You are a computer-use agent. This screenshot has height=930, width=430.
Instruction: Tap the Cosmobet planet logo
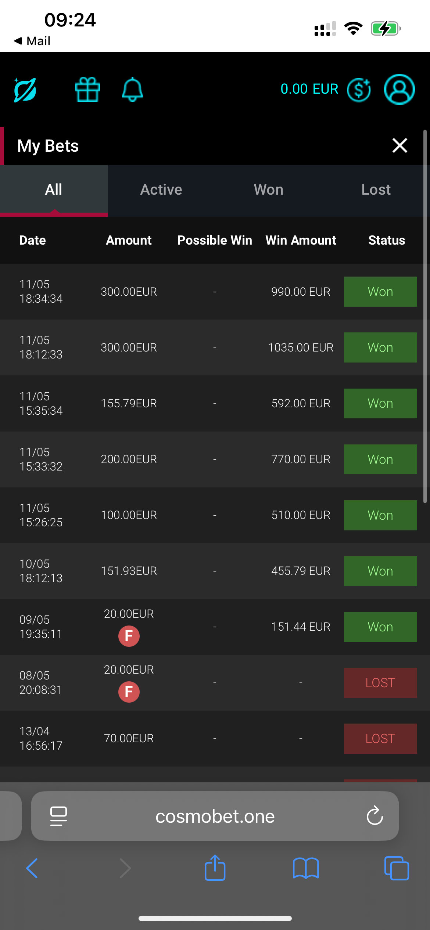(25, 90)
